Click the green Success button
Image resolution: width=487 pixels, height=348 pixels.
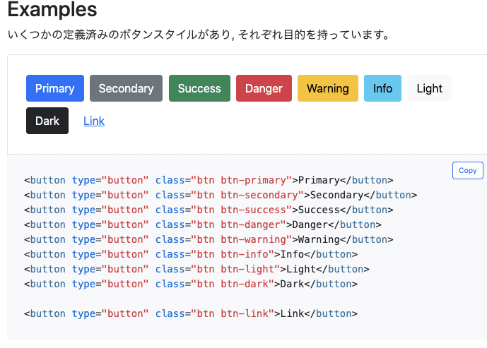point(199,88)
